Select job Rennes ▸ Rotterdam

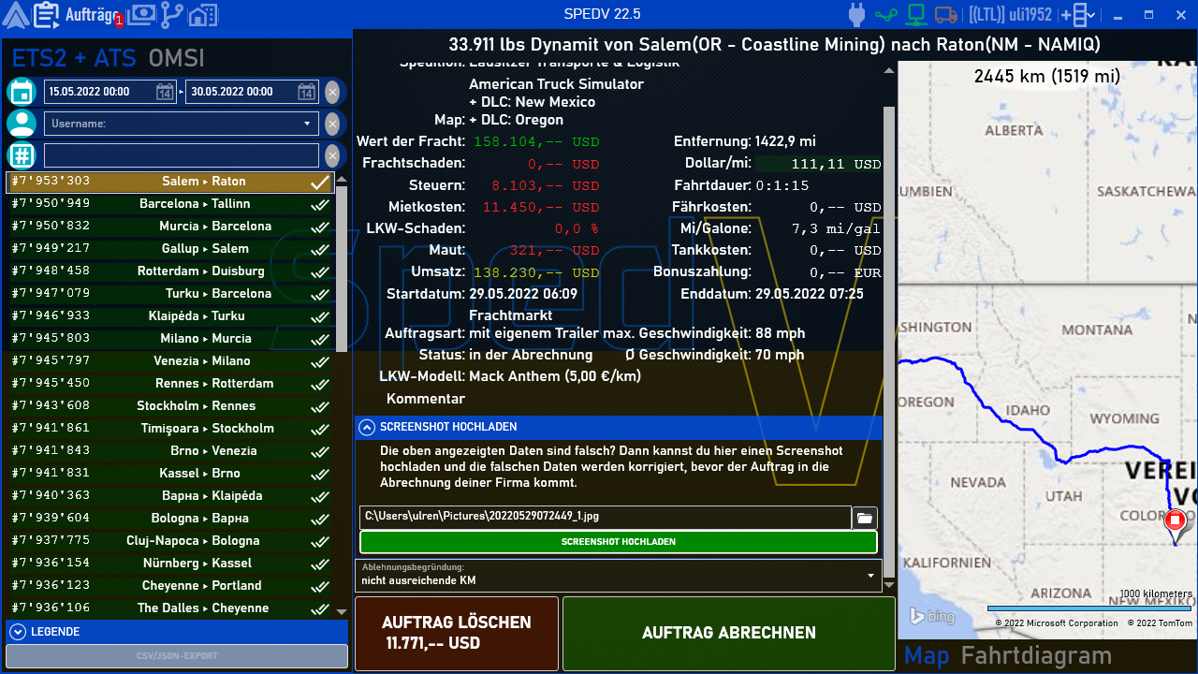(170, 384)
